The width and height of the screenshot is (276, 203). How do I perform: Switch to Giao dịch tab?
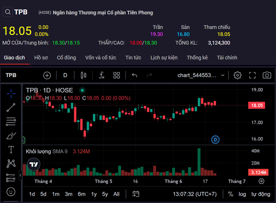14,57
